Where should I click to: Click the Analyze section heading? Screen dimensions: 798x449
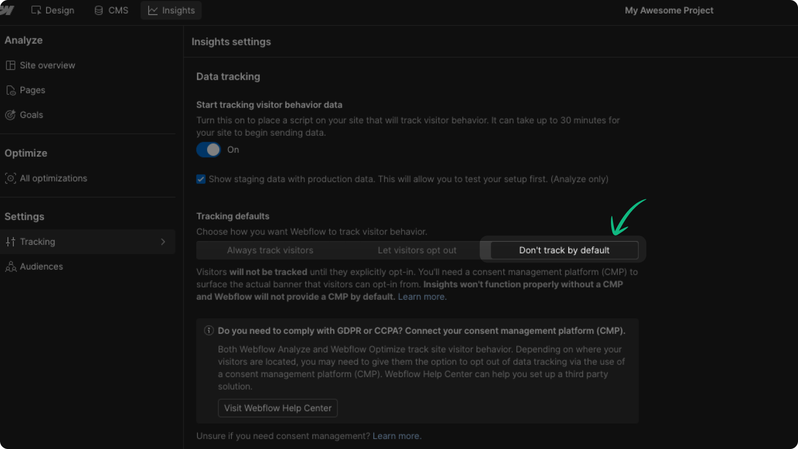coord(23,40)
